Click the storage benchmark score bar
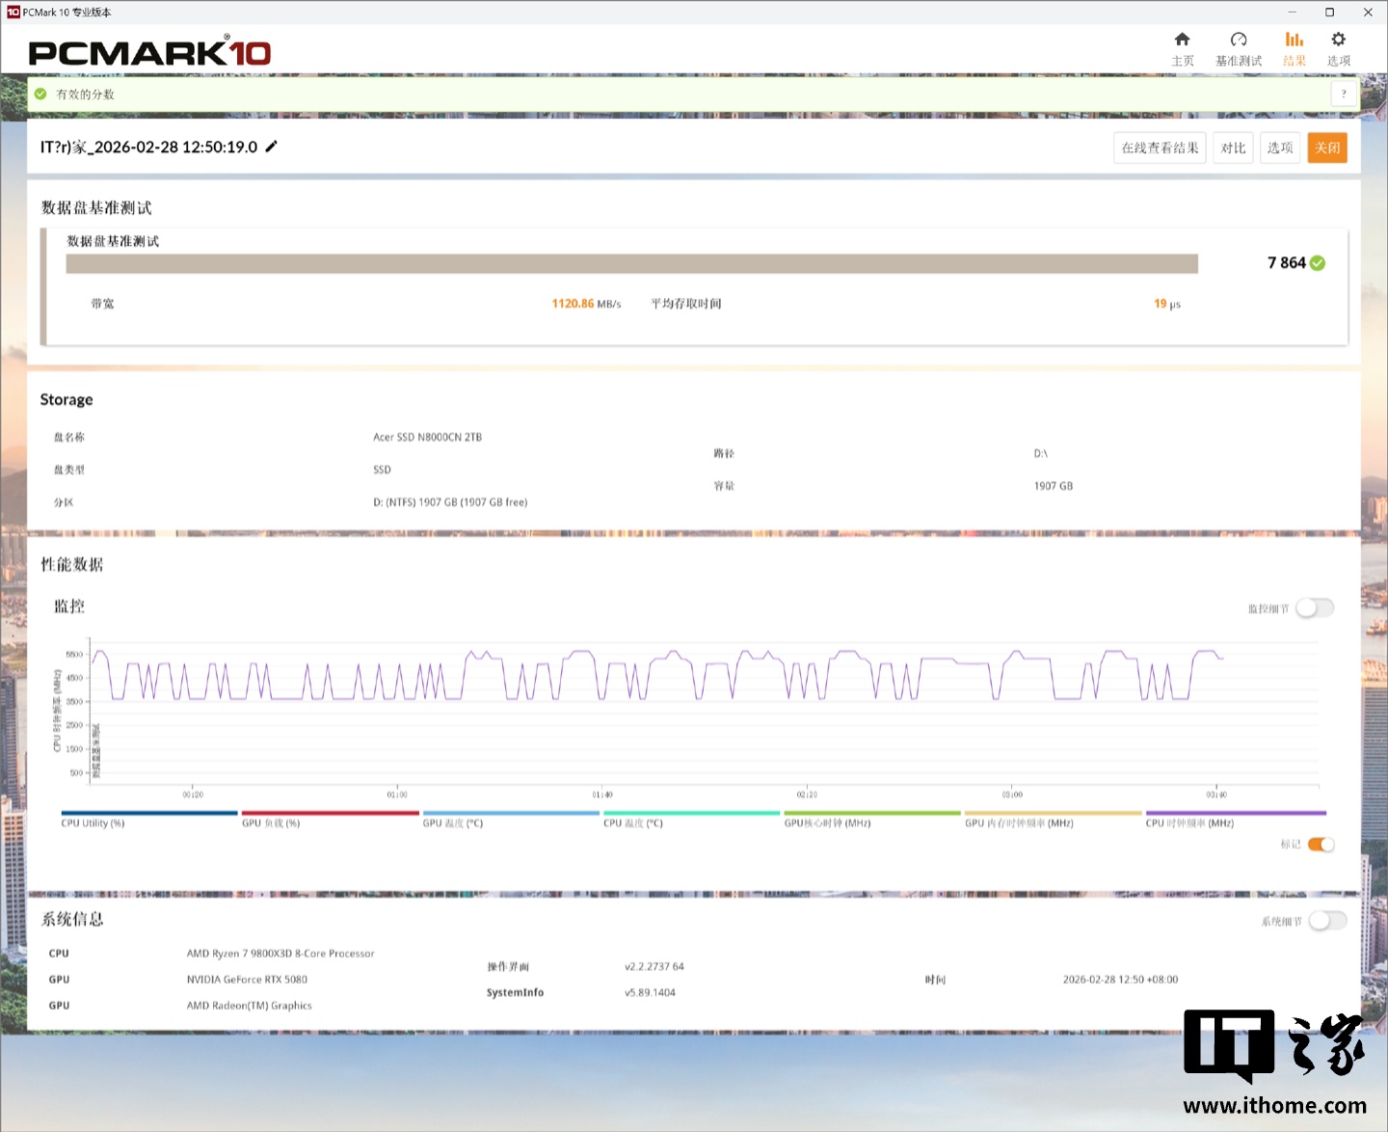The width and height of the screenshot is (1388, 1132). click(x=631, y=264)
